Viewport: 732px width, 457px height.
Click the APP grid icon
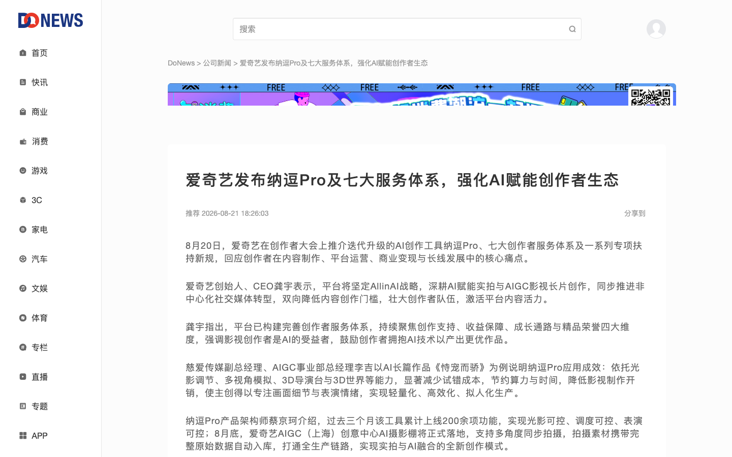(23, 436)
